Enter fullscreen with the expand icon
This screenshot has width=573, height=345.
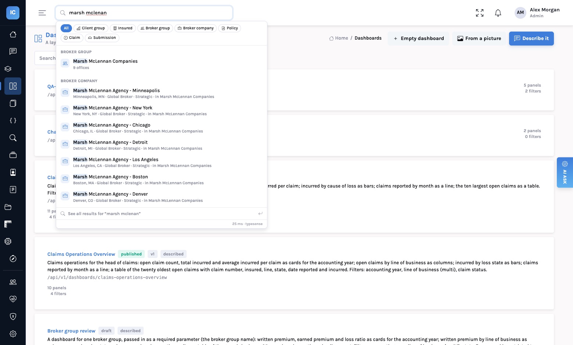[480, 13]
